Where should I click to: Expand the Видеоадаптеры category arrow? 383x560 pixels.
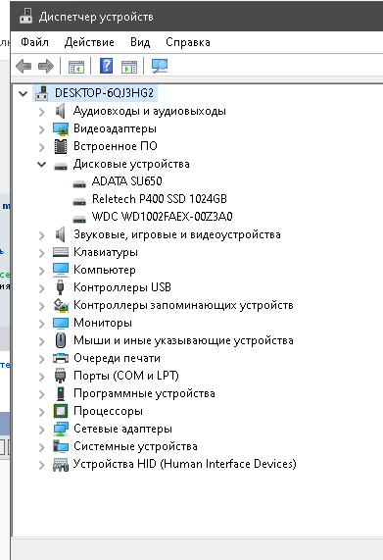coord(42,129)
